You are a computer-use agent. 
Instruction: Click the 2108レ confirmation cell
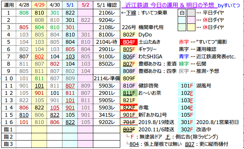coord(107,27)
